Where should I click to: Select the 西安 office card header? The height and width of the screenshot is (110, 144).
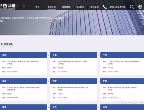[74, 81]
